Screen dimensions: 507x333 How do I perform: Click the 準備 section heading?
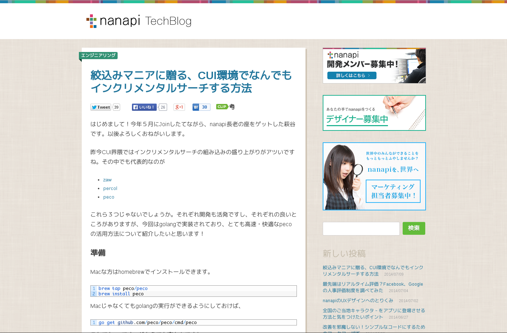[98, 253]
